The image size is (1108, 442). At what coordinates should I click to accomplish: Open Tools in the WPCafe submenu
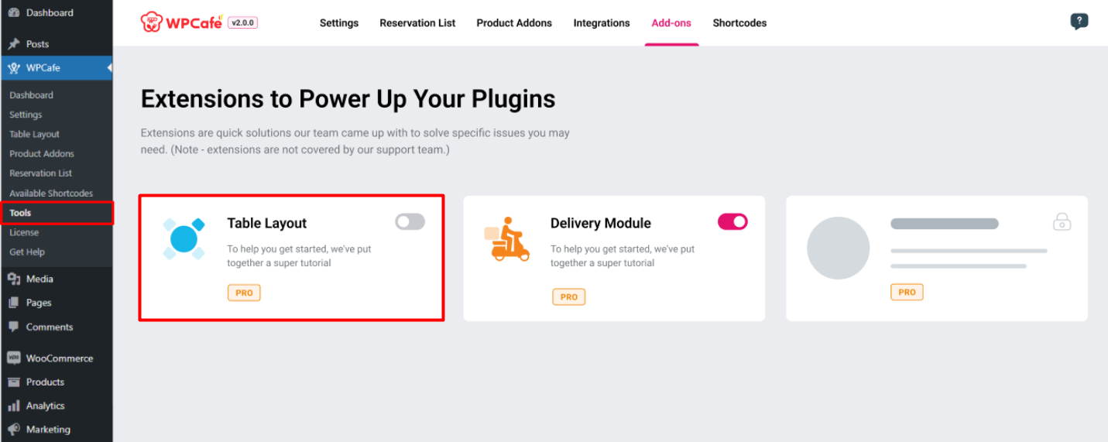tap(21, 213)
